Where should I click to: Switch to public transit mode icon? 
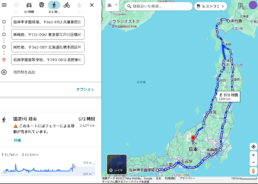(x=42, y=5)
